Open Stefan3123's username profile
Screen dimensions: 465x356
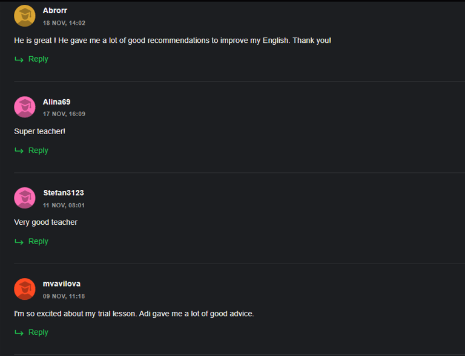coord(64,193)
